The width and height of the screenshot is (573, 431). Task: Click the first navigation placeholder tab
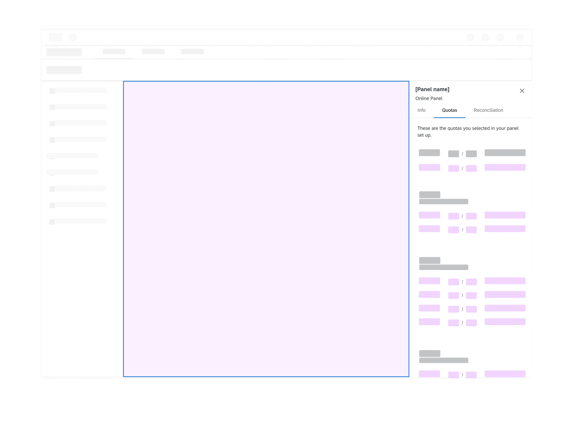[x=114, y=52]
